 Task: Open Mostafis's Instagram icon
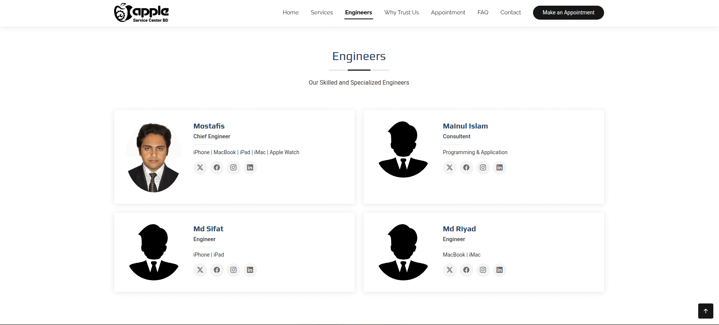[233, 167]
